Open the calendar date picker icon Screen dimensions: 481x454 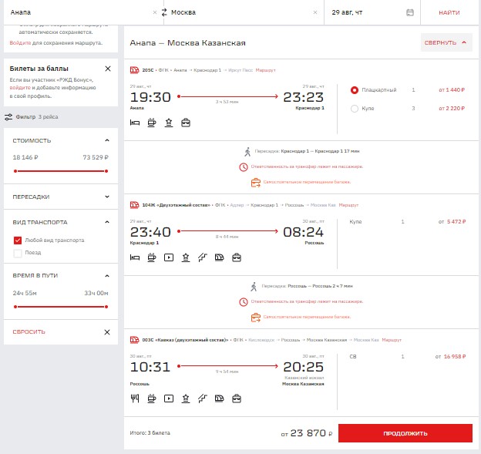pyautogui.click(x=410, y=12)
